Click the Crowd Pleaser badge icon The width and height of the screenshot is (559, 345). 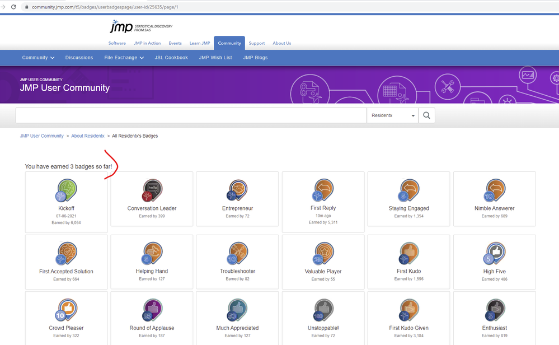click(x=67, y=310)
